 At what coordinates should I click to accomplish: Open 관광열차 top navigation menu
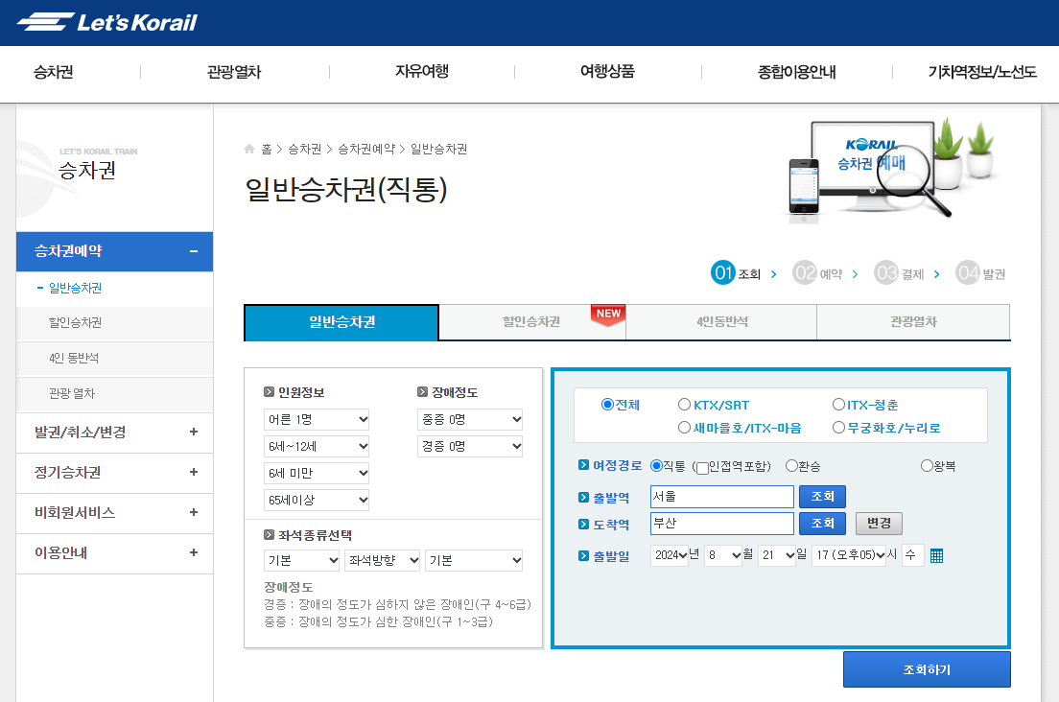[x=234, y=72]
